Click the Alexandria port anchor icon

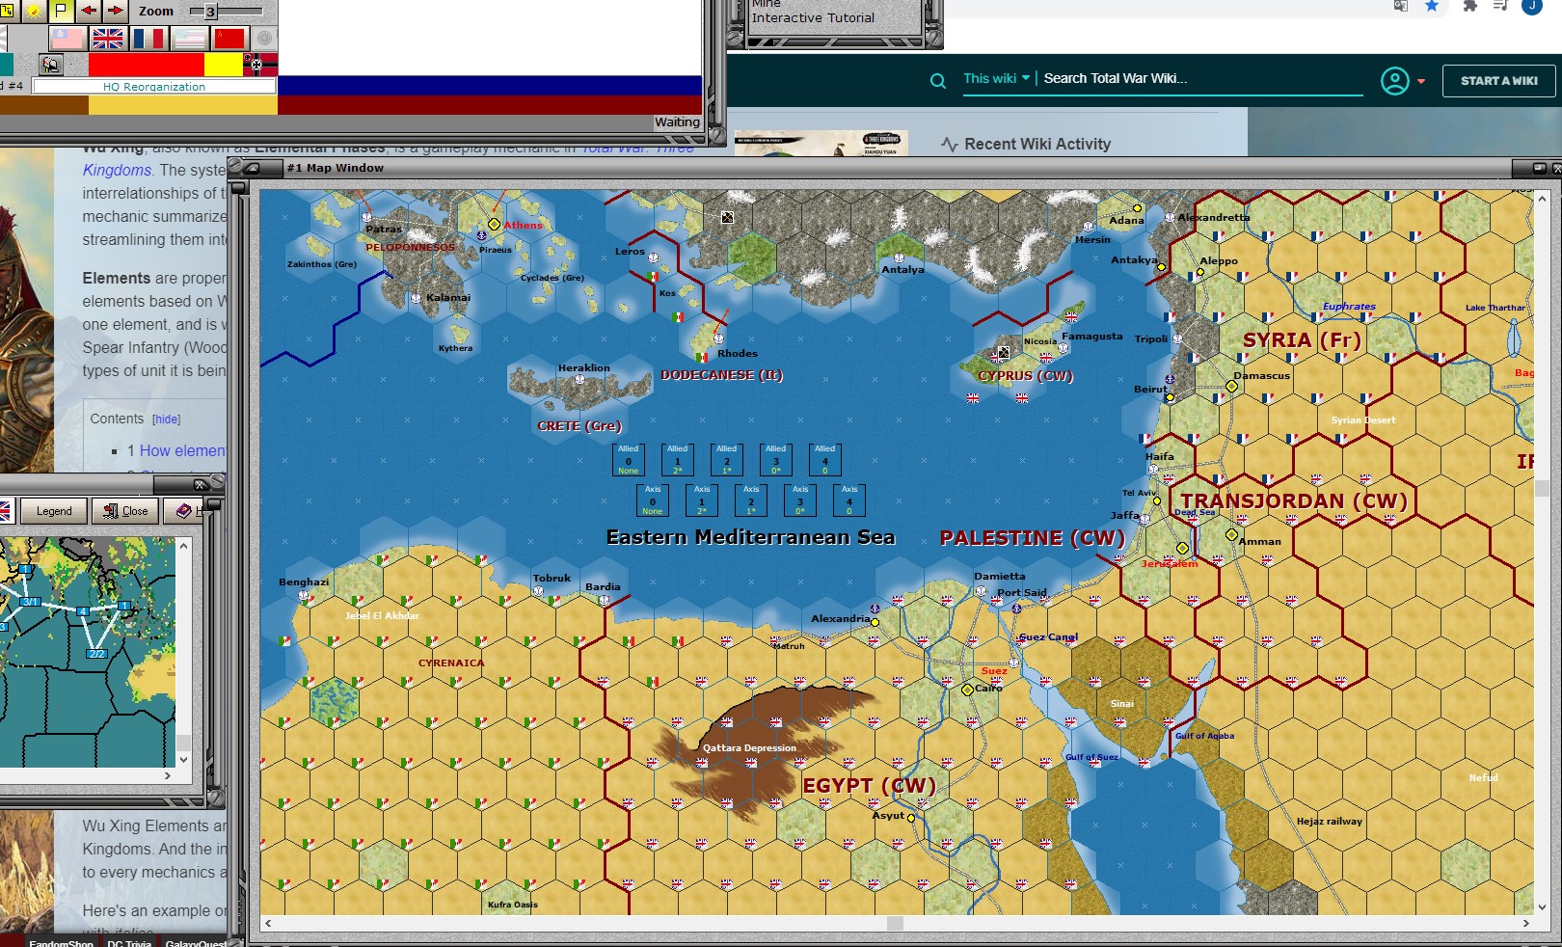875,609
